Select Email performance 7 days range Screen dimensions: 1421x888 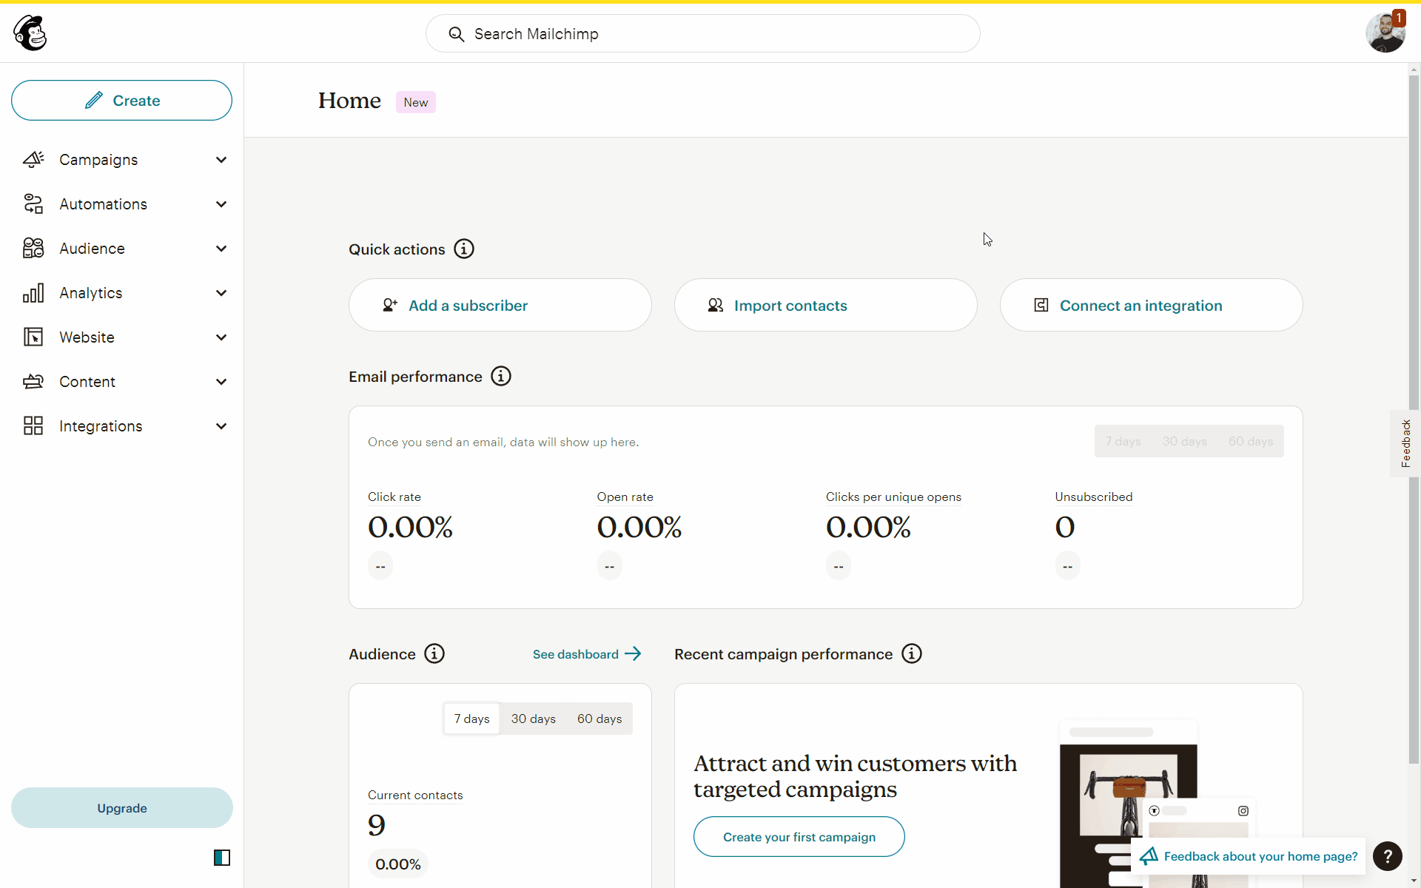coord(1123,441)
